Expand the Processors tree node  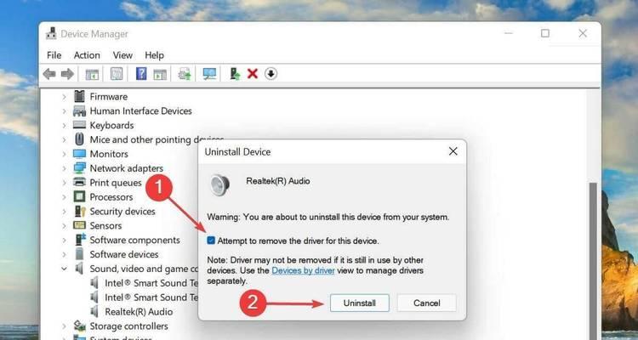(64, 197)
